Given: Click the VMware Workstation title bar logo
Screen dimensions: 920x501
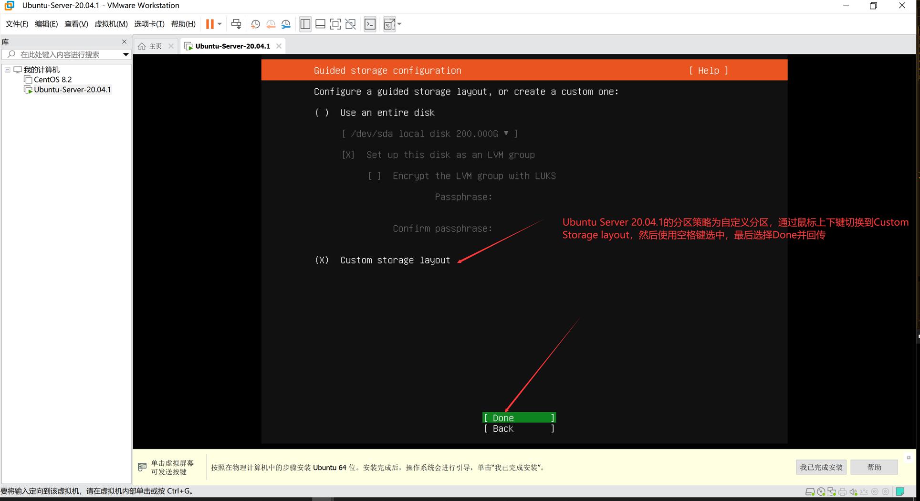Looking at the screenshot, I should (10, 6).
